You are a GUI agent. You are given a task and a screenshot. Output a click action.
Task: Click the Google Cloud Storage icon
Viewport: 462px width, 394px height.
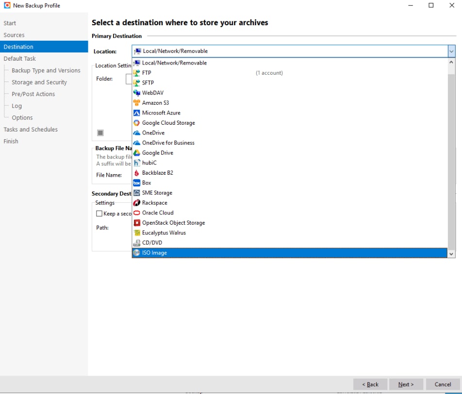pyautogui.click(x=137, y=123)
